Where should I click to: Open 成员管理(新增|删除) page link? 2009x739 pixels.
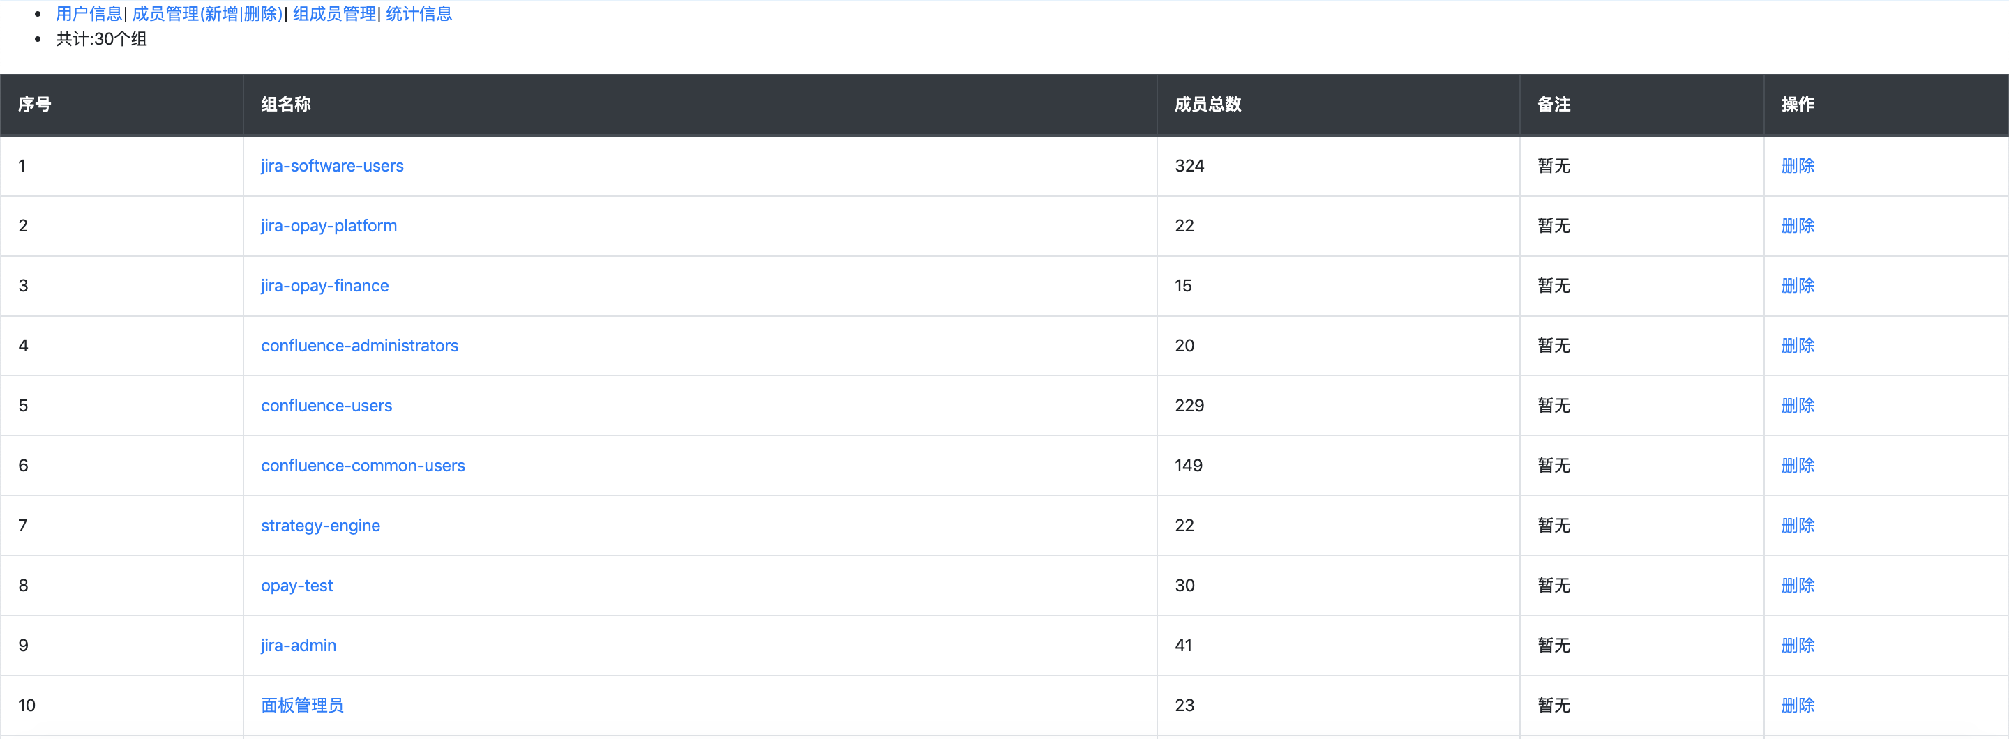point(206,14)
